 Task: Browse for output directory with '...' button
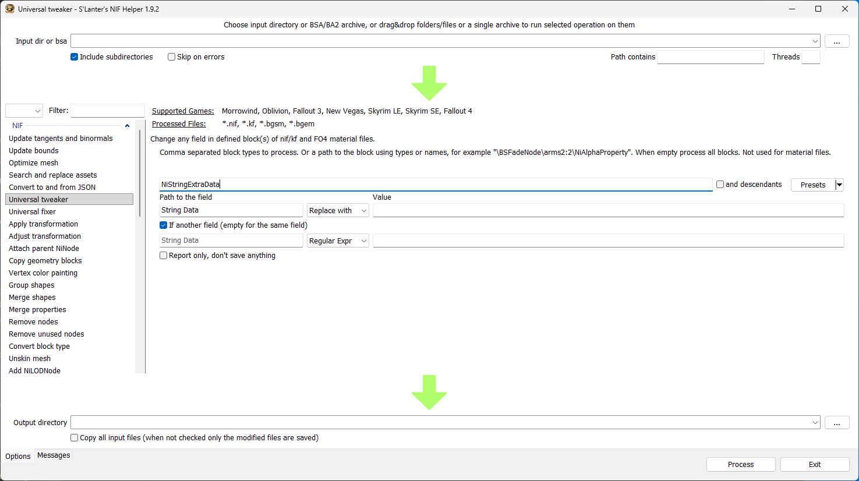click(837, 423)
